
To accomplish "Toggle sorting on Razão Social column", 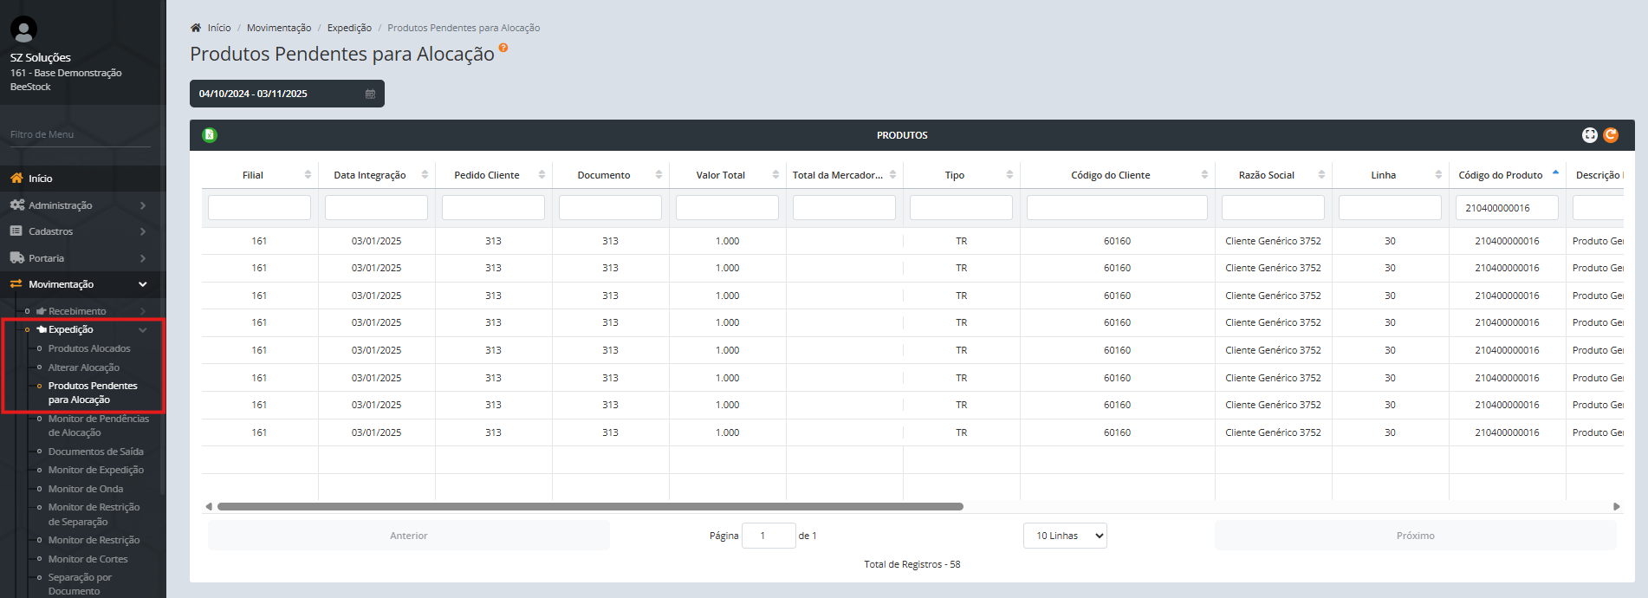I will tap(1321, 175).
